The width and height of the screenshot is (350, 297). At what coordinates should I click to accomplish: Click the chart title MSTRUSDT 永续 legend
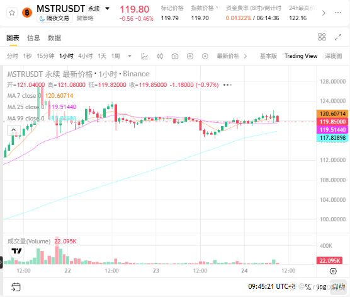click(78, 74)
